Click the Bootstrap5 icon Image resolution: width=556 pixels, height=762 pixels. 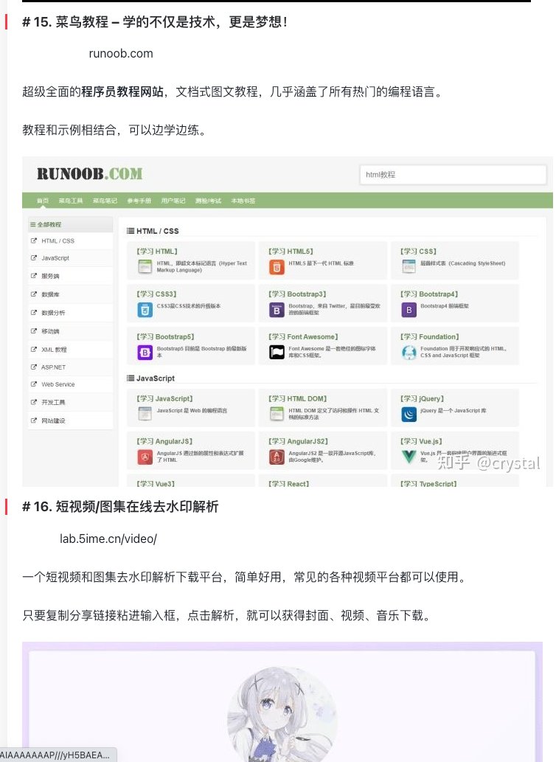click(x=145, y=353)
